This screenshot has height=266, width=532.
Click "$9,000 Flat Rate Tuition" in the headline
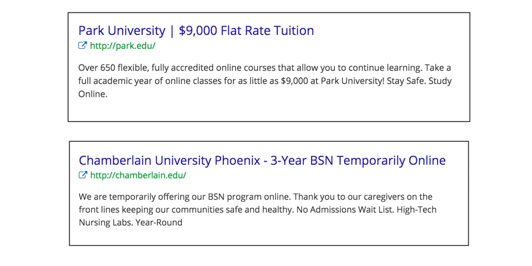(246, 31)
